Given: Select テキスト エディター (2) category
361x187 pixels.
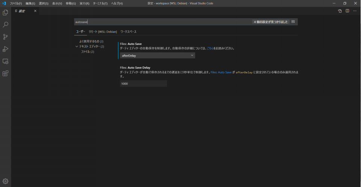Looking at the screenshot, I should pos(92,46).
